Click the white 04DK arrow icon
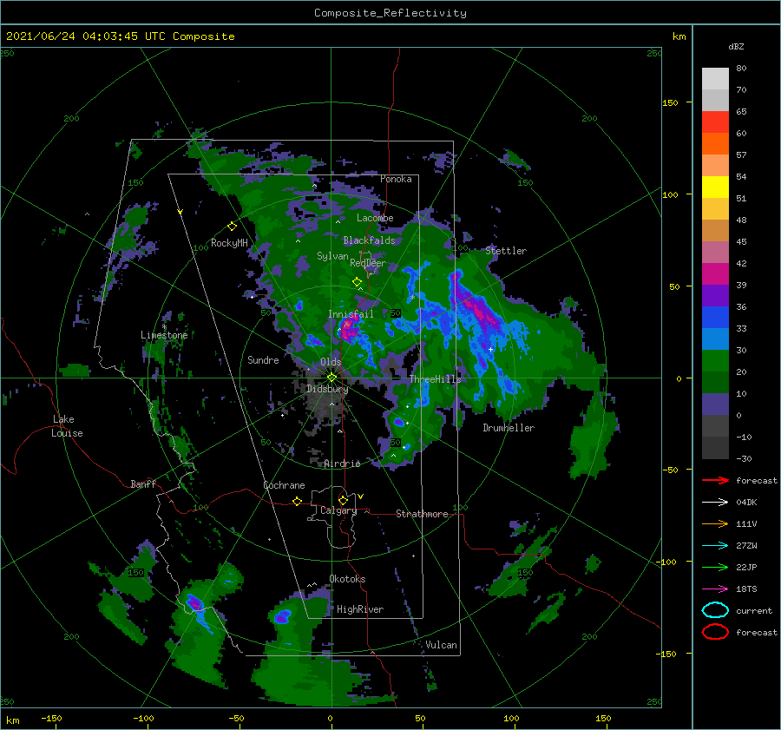Viewport: 781px width, 730px height. coord(715,502)
